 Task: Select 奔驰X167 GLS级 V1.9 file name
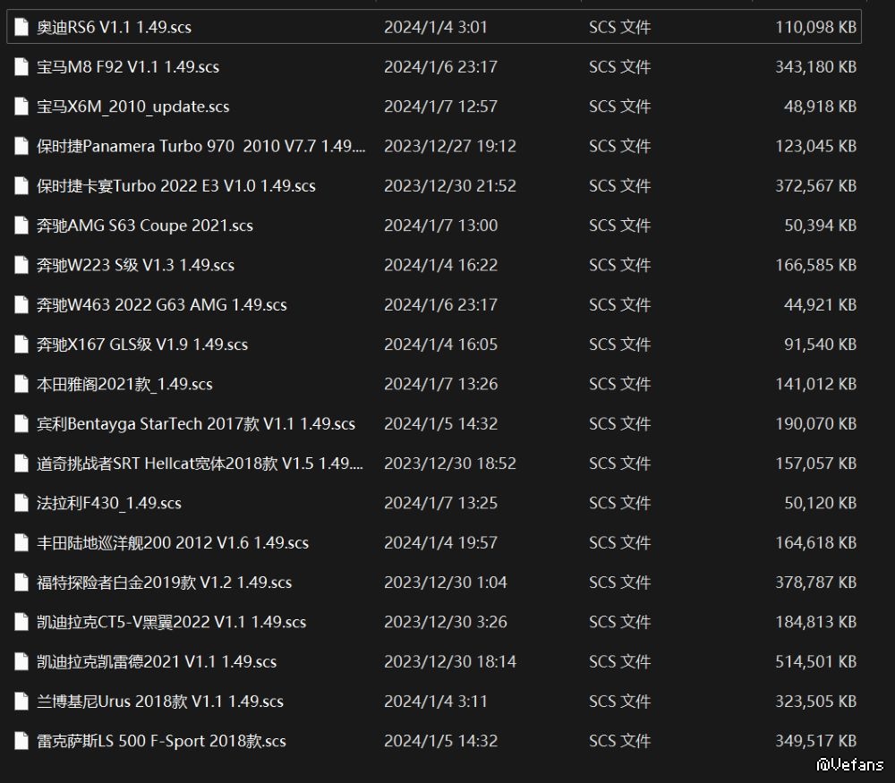pyautogui.click(x=142, y=345)
